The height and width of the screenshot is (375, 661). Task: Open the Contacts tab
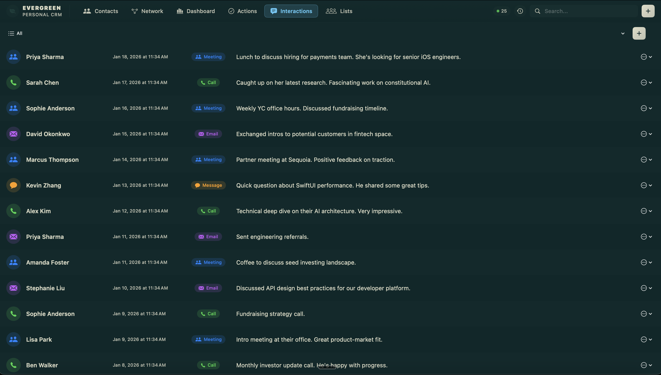click(101, 11)
